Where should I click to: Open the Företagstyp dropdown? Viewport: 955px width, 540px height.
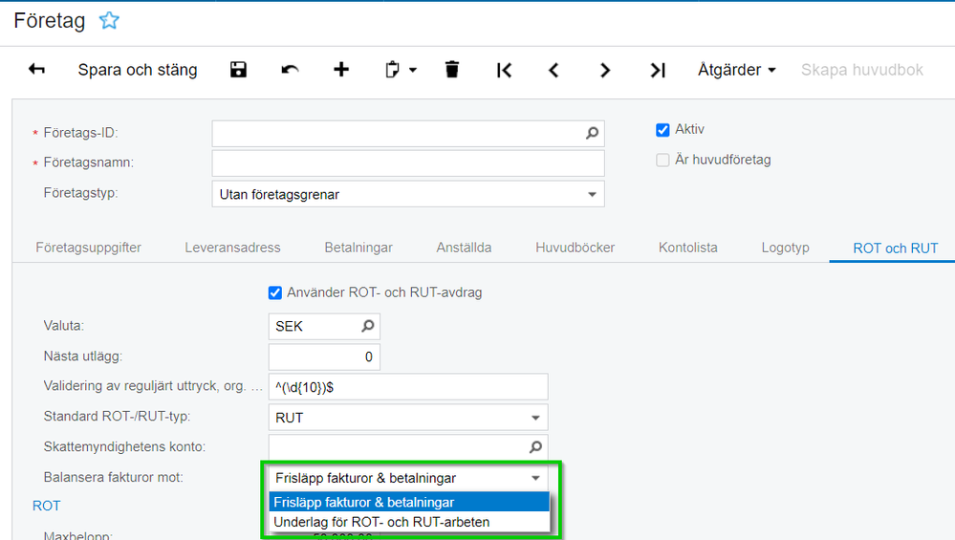point(591,194)
